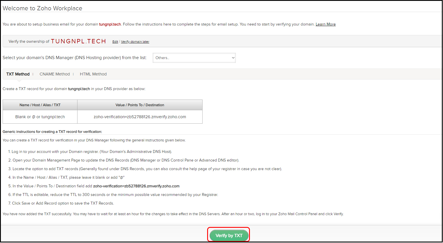Image resolution: width=443 pixels, height=243 pixels.
Task: Click red tungnpl.tech domain in intro sentence
Action: [110, 24]
